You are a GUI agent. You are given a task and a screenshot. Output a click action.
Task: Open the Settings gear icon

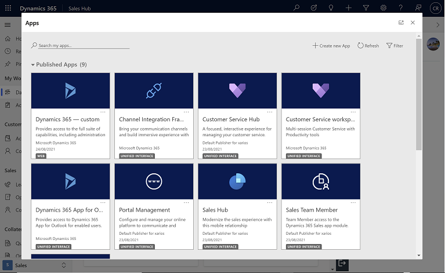pos(383,8)
